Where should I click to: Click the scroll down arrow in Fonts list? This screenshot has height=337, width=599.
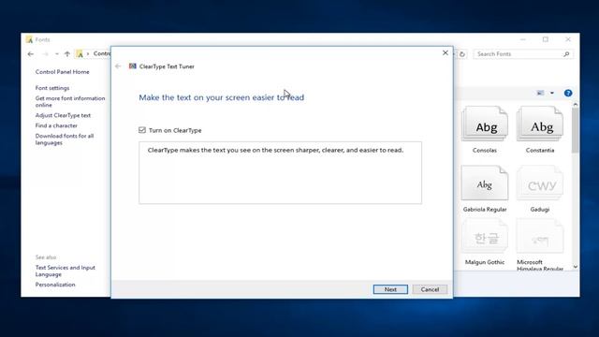[576, 267]
